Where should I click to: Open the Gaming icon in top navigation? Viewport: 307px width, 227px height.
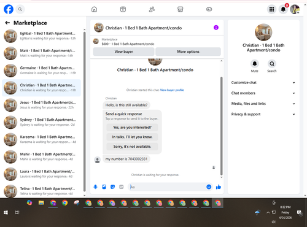209,9
